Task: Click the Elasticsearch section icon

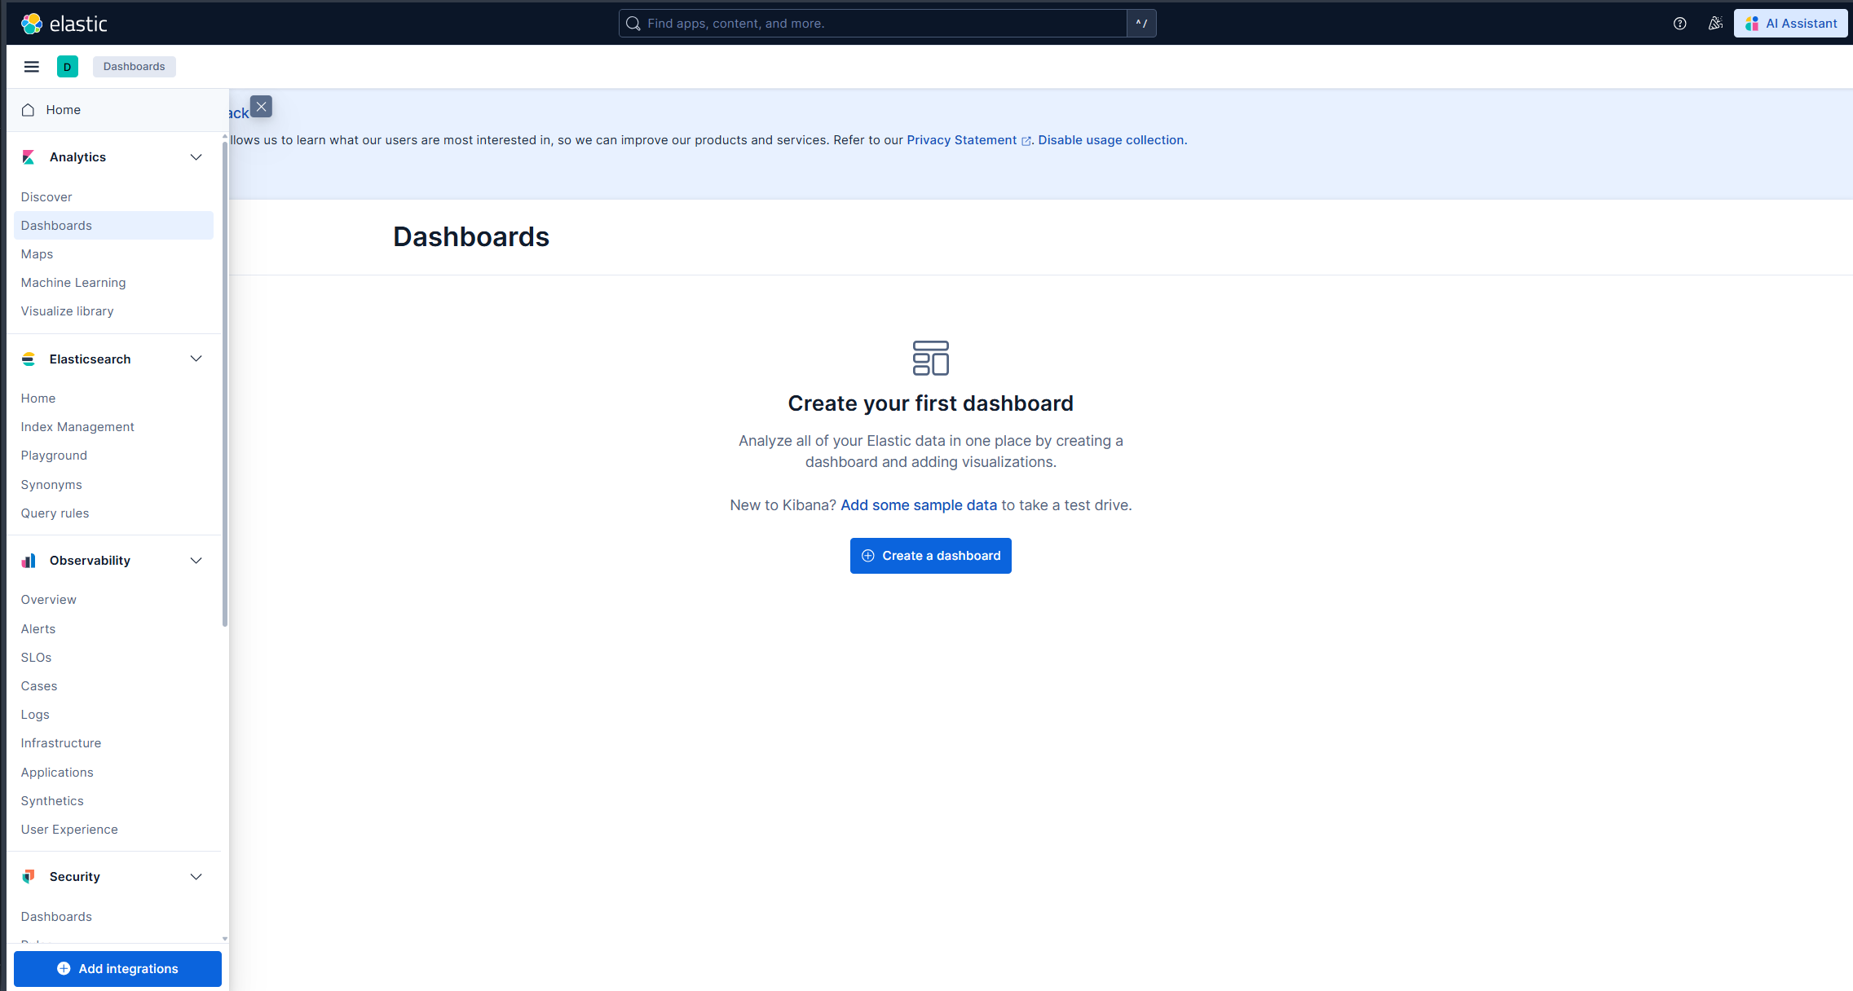Action: (x=29, y=359)
